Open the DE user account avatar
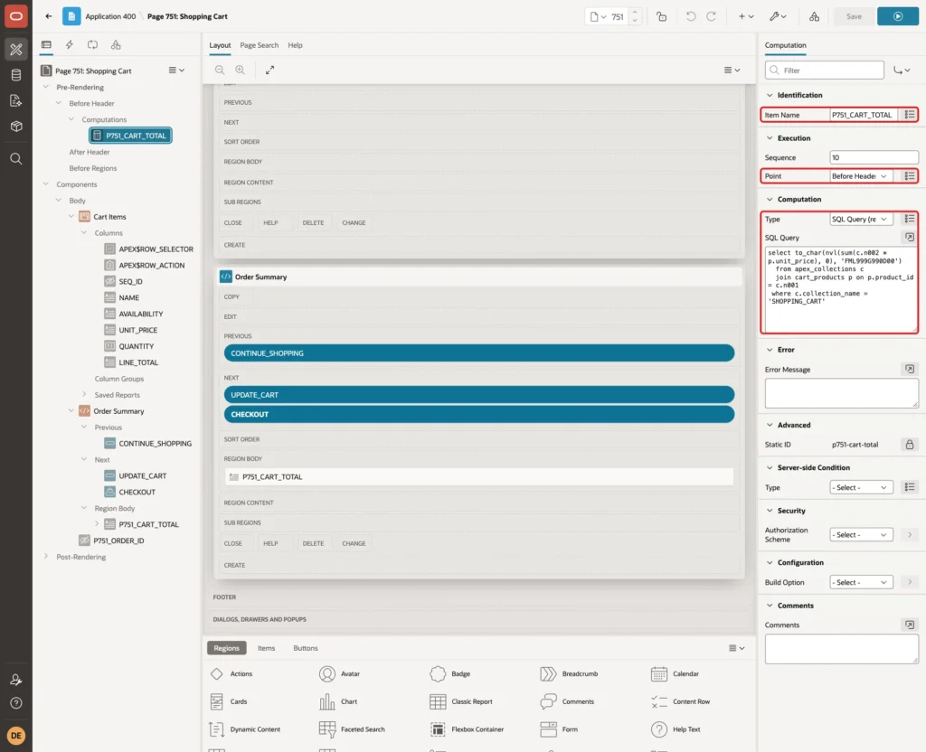Image resolution: width=926 pixels, height=752 pixels. [x=16, y=736]
